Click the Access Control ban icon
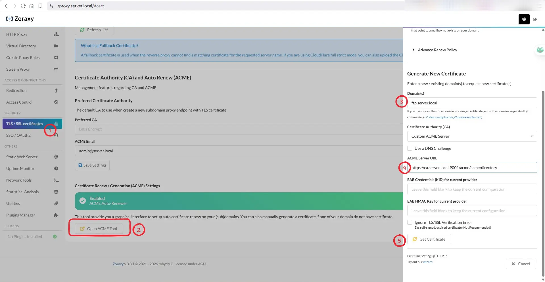This screenshot has height=282, width=545. point(56,102)
